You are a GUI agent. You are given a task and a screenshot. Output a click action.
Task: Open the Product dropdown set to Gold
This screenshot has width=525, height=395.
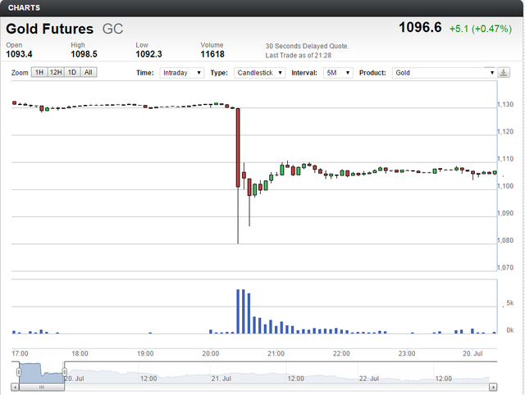tap(444, 73)
